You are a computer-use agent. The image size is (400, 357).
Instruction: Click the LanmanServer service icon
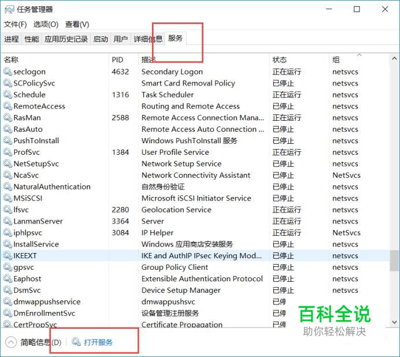coord(8,221)
